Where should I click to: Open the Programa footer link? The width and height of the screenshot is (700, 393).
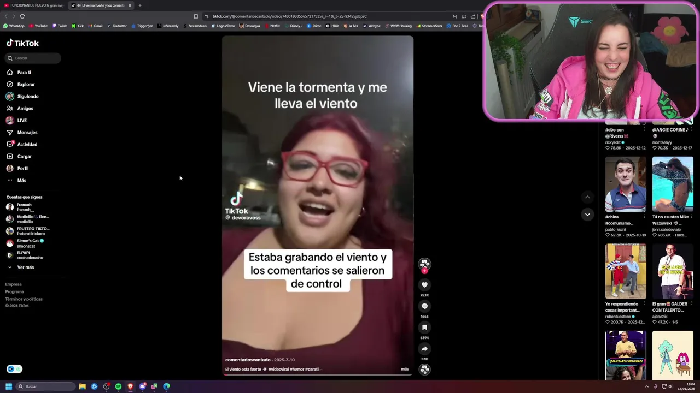pos(15,291)
